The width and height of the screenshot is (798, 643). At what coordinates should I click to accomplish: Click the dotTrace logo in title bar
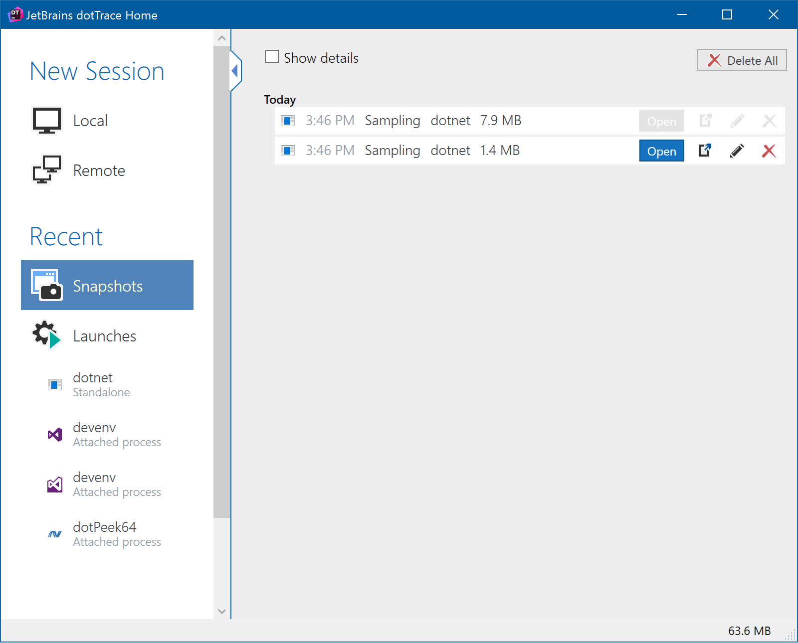(15, 14)
